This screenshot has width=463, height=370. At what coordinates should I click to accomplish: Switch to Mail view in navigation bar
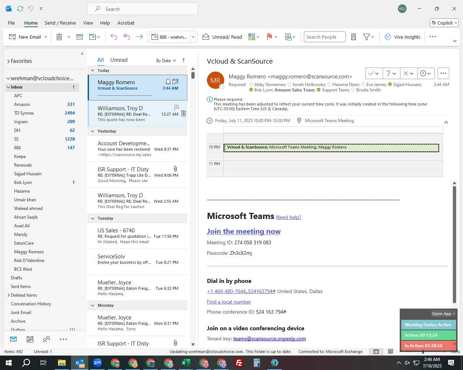click(x=13, y=339)
